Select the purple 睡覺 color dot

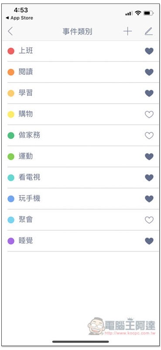[x=11, y=241]
